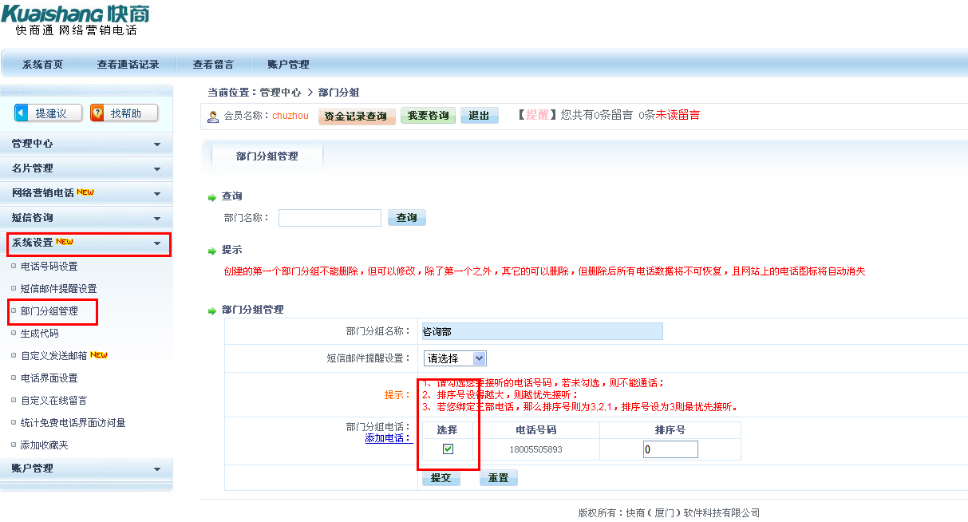Click the Kuaishang logo in the header
This screenshot has width=968, height=522.
click(76, 20)
